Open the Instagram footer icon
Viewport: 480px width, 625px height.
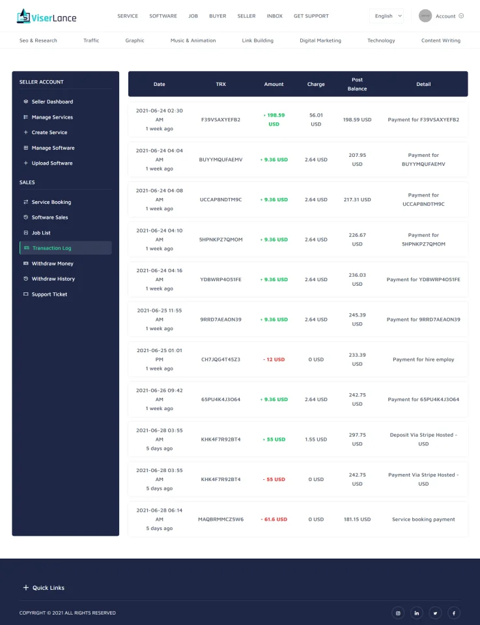398,613
